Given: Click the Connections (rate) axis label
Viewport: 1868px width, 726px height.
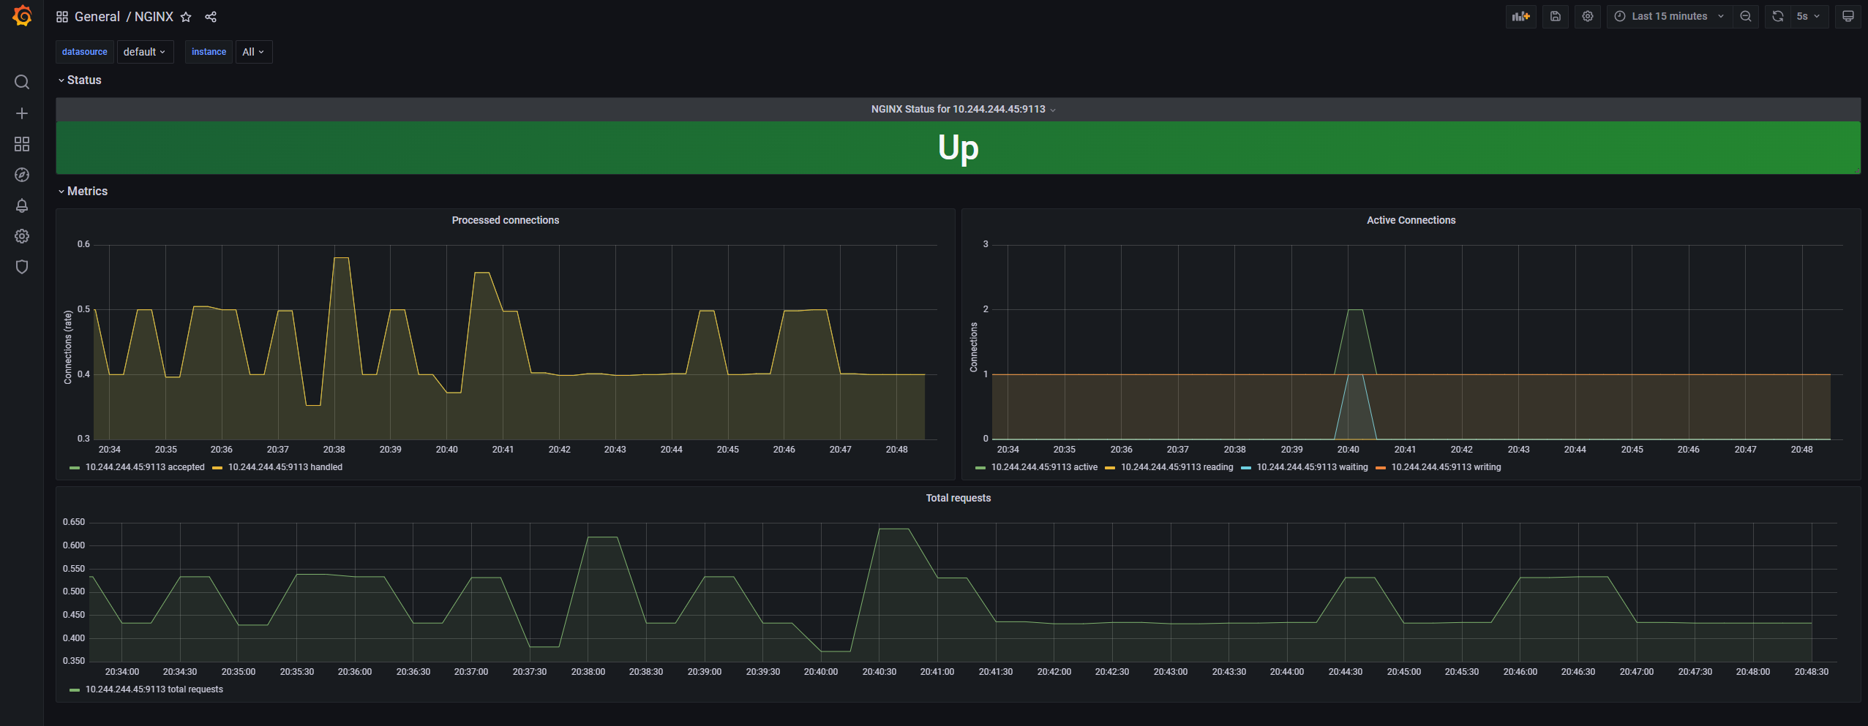Looking at the screenshot, I should click(68, 347).
